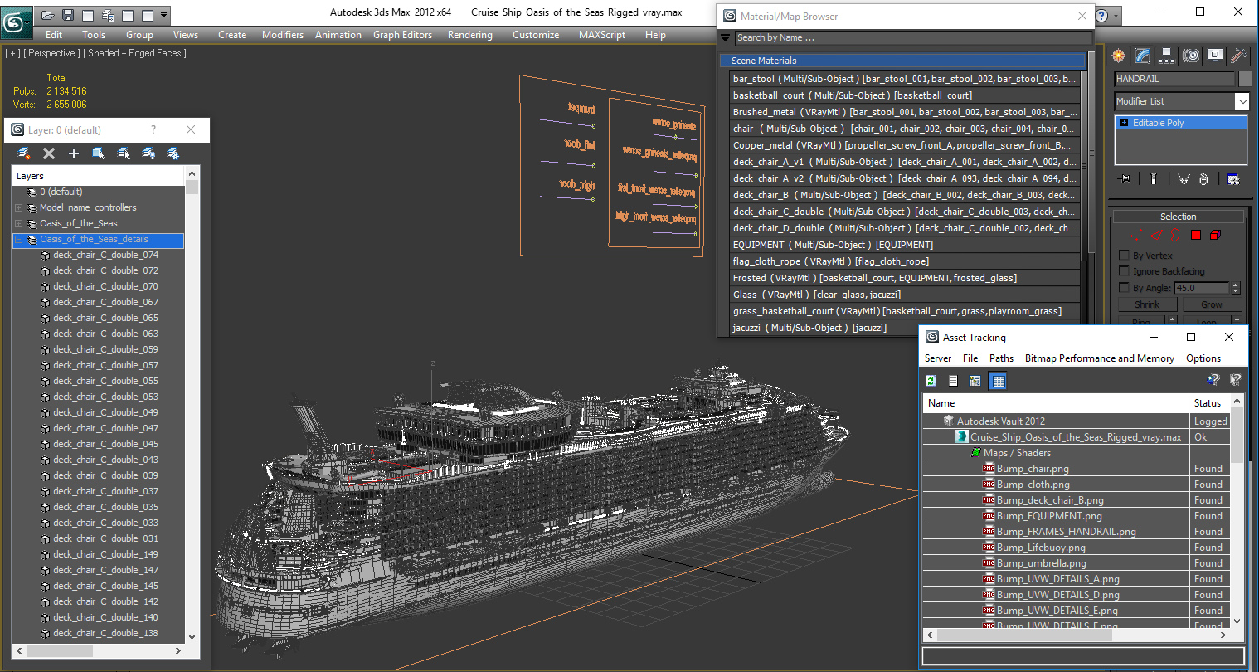Collapse Oasis_of_the_Seas_details layer
The height and width of the screenshot is (672, 1259).
[19, 239]
